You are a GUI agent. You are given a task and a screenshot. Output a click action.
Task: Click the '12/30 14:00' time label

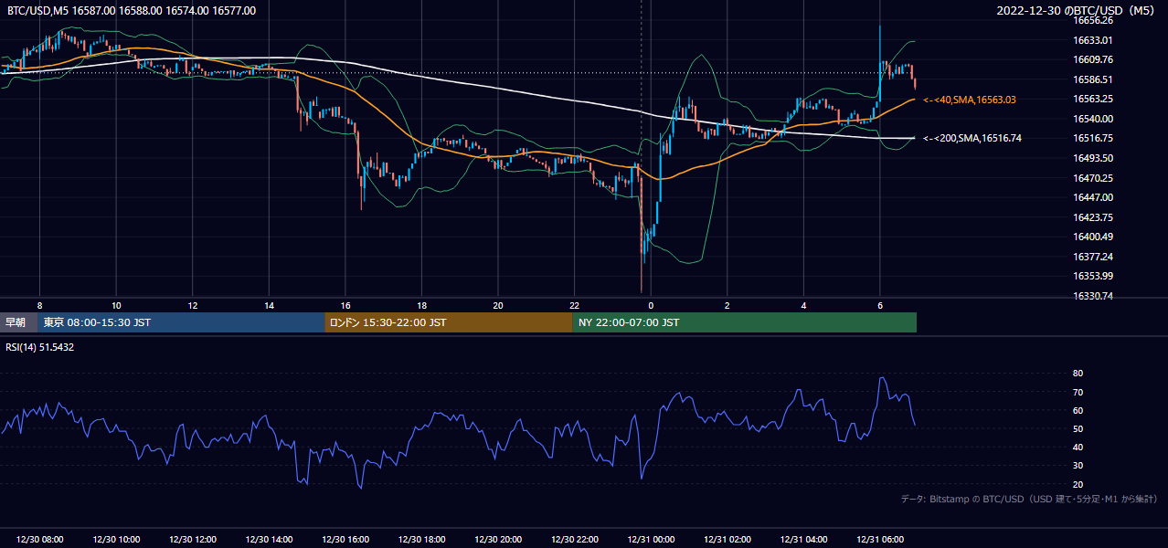point(269,540)
